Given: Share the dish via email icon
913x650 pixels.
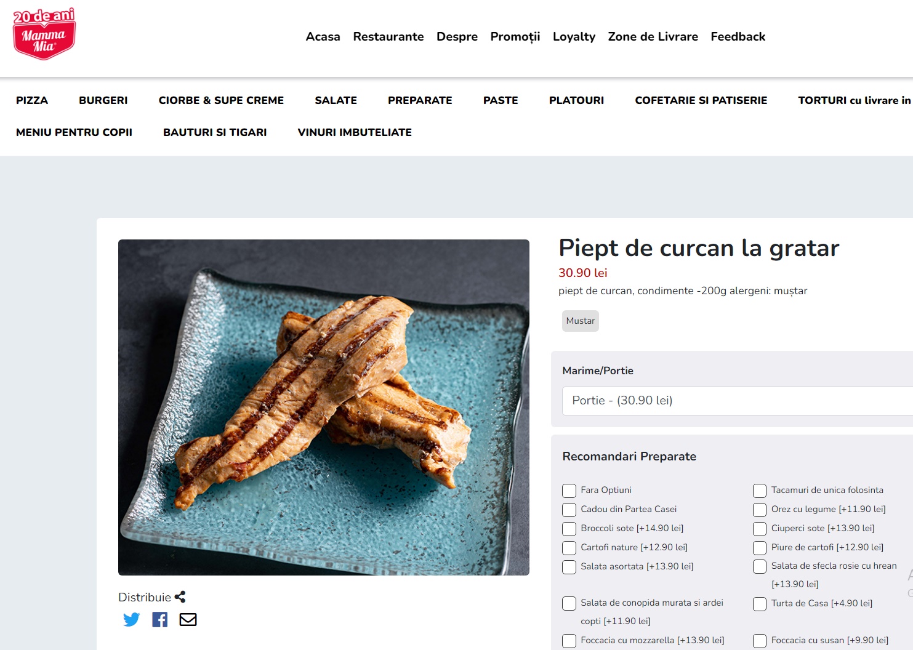Looking at the screenshot, I should pos(188,619).
